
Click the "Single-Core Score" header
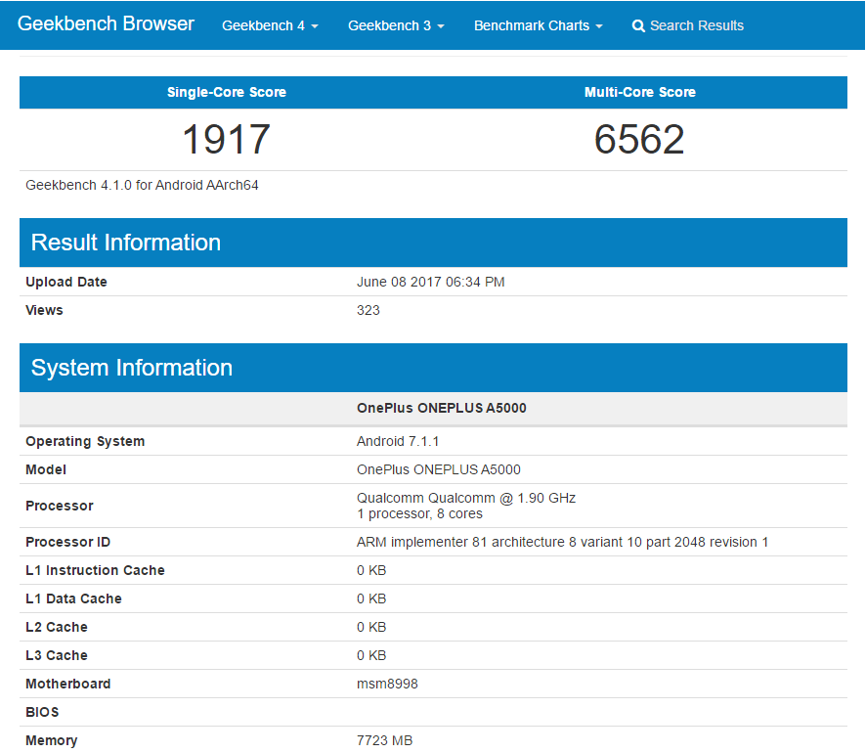coord(227,92)
